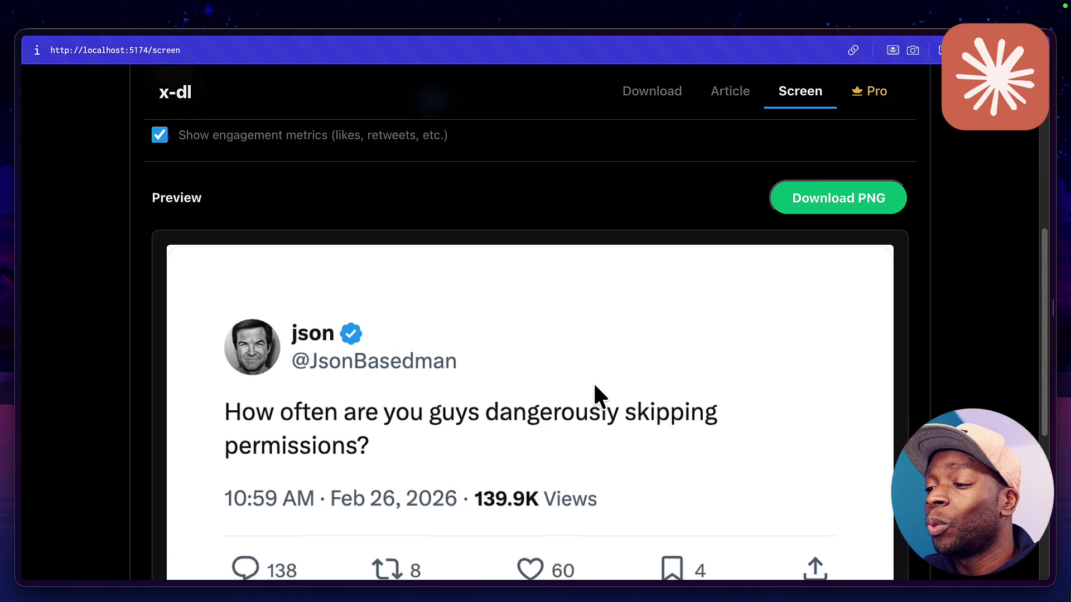Select the Screen tab
The height and width of the screenshot is (602, 1071).
pos(800,91)
